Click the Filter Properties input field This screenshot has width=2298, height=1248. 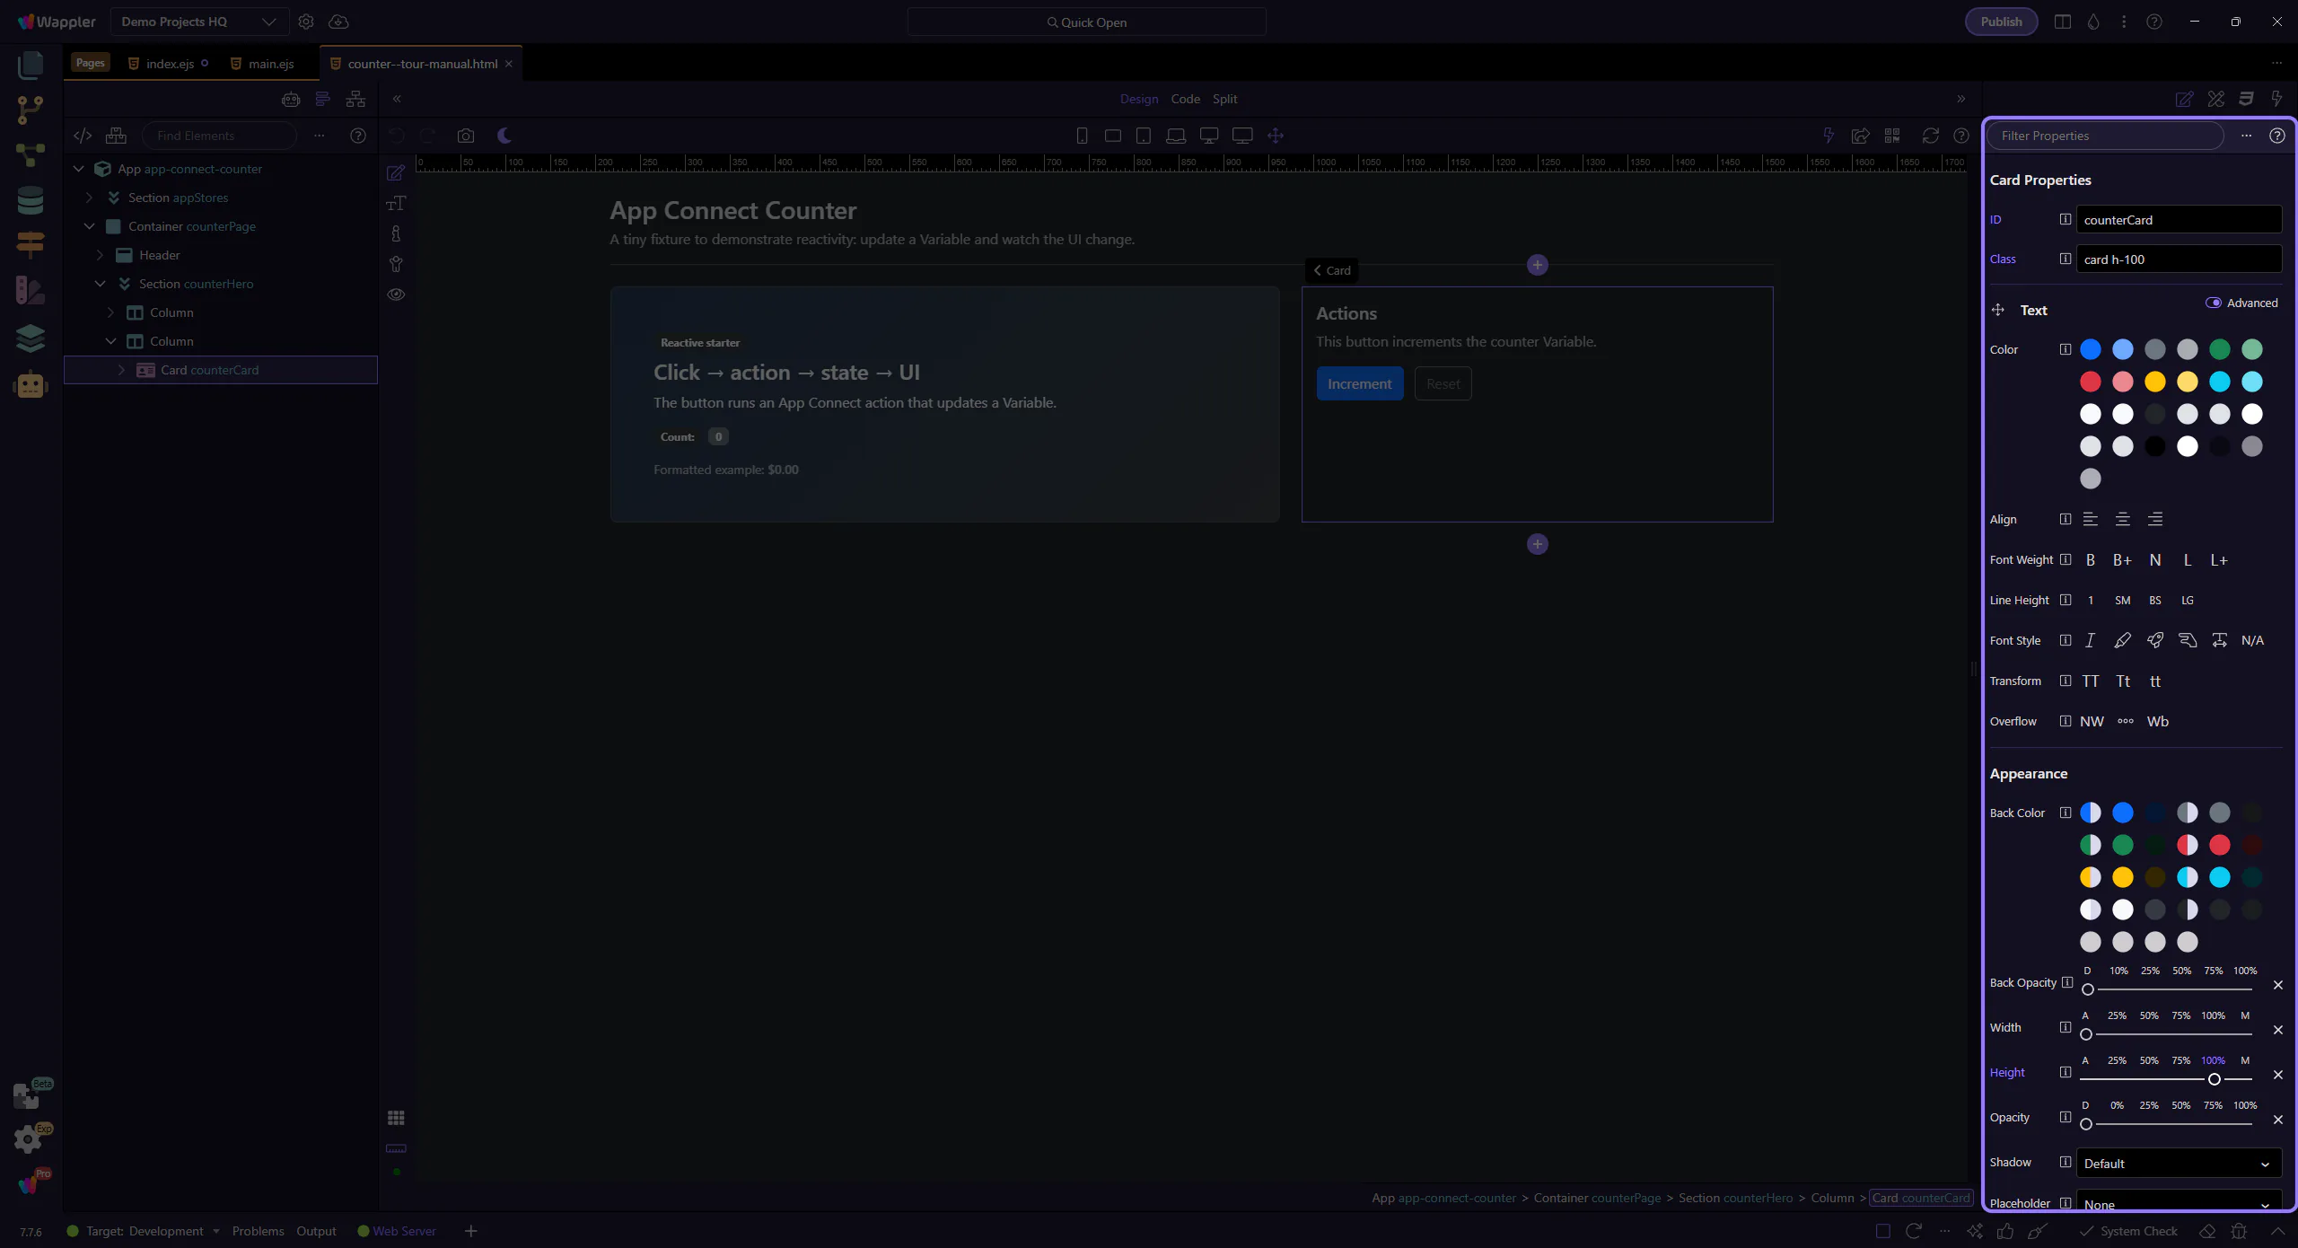pyautogui.click(x=2105, y=136)
